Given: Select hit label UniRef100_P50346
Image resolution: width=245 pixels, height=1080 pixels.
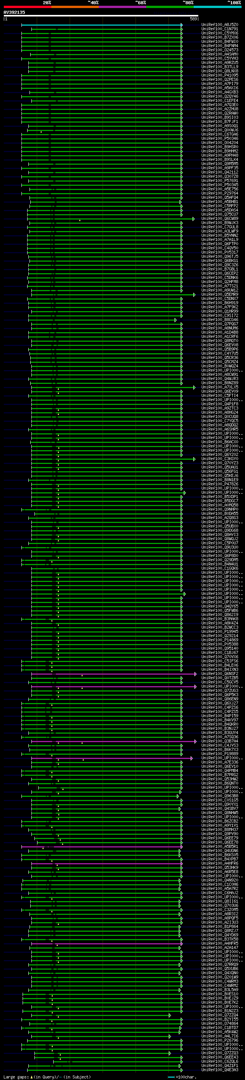Looking at the screenshot, I should (220, 139).
